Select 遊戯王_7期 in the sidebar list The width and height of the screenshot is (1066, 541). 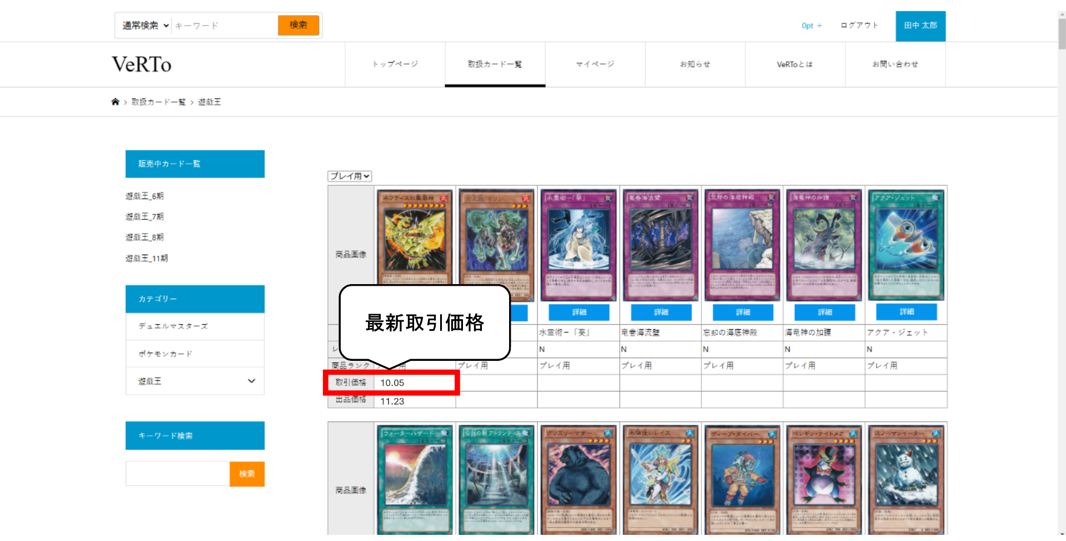145,217
